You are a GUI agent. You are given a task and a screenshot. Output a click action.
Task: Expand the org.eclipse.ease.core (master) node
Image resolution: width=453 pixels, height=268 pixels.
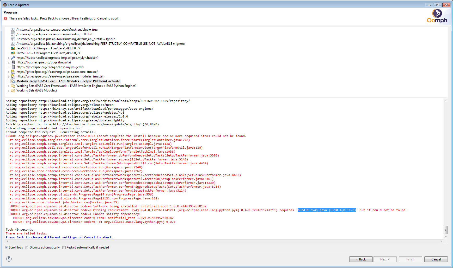8,72
